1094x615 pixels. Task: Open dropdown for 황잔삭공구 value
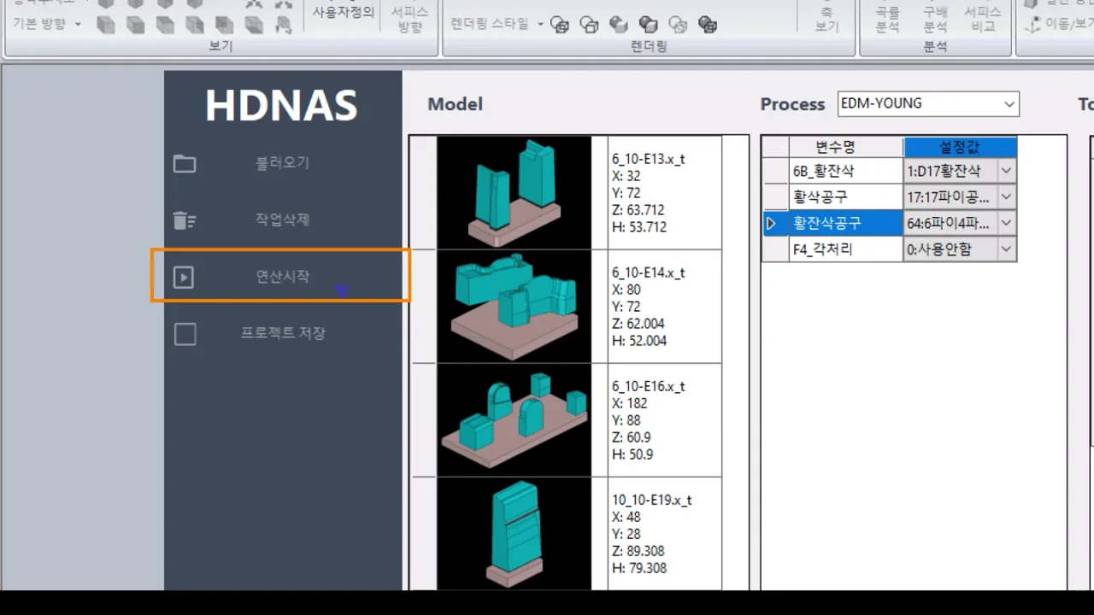tap(1006, 223)
